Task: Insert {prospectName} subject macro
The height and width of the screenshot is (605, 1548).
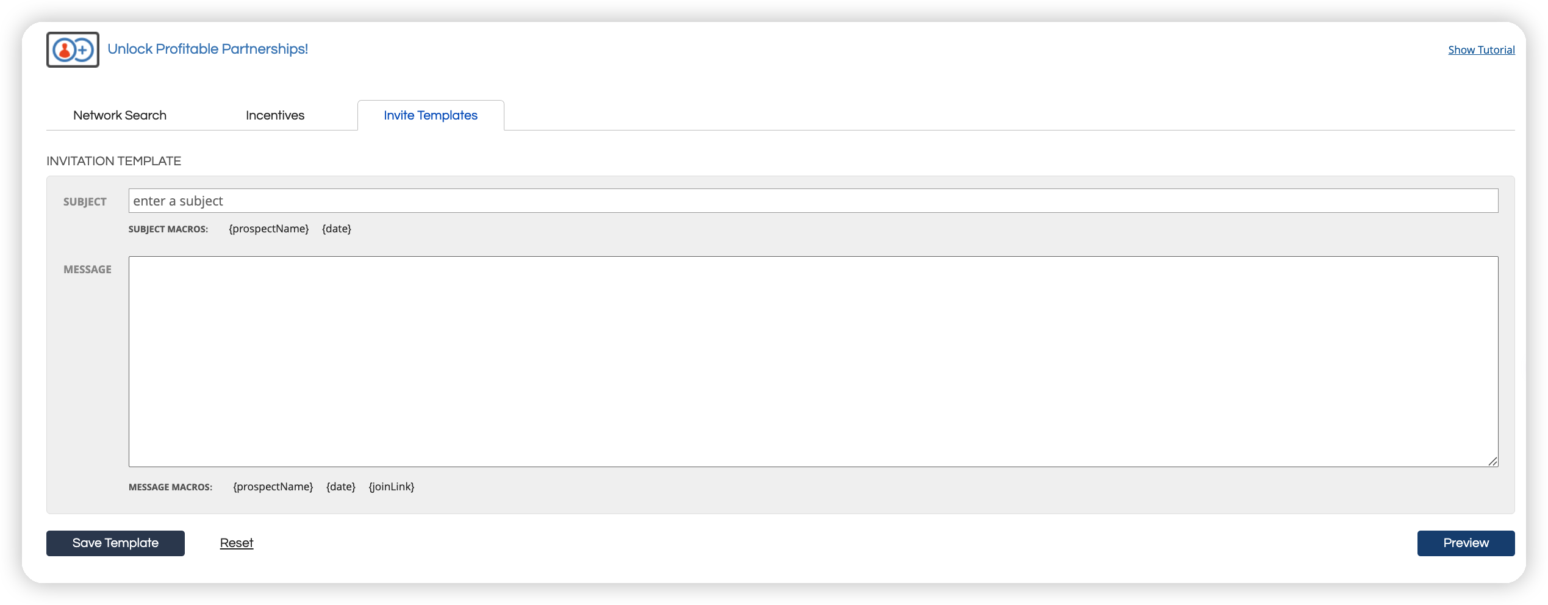Action: 269,229
